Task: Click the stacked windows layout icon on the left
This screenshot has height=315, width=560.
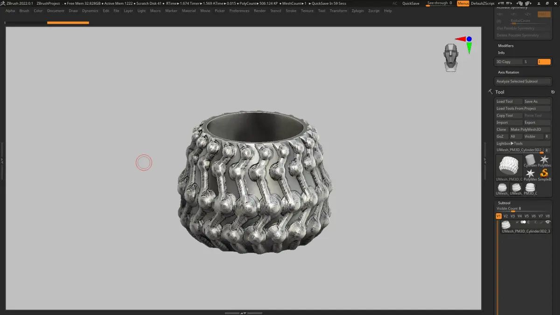Action: pos(520,3)
